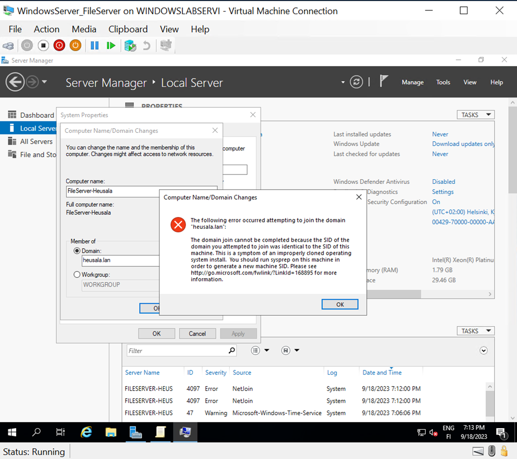Select the Domain radio button
This screenshot has height=459, width=517.
[x=77, y=251]
